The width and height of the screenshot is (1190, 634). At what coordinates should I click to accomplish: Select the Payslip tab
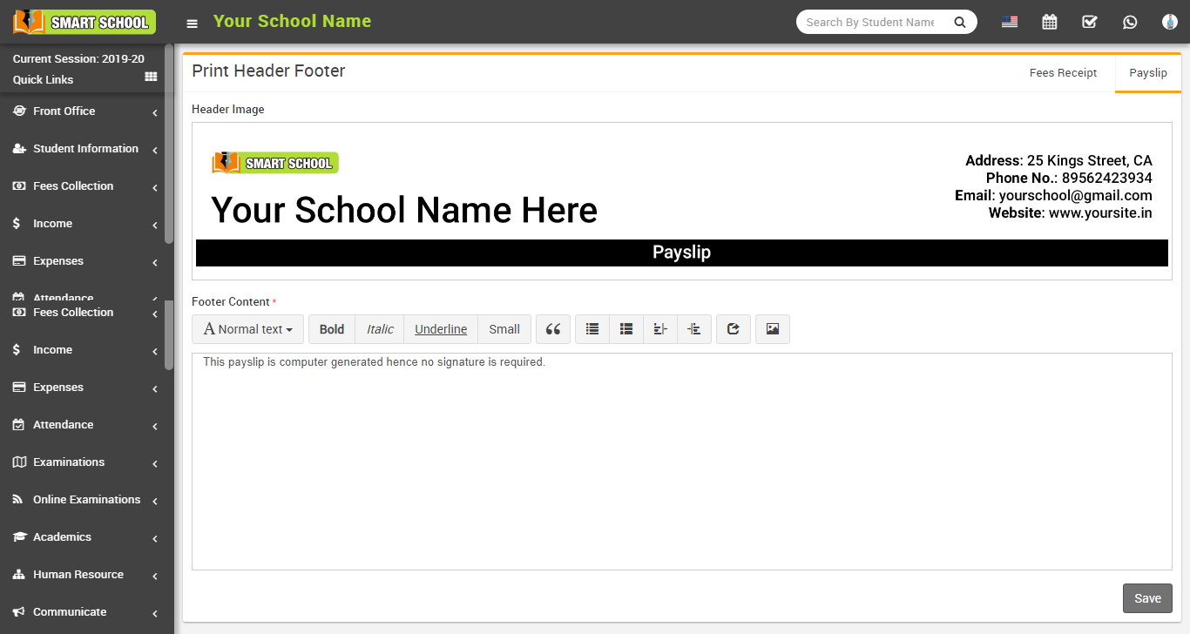pyautogui.click(x=1147, y=73)
